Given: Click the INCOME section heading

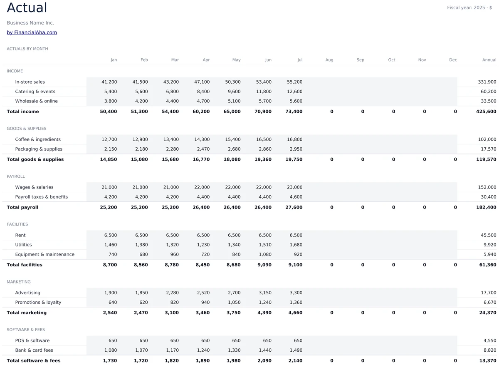Looking at the screenshot, I should click(x=15, y=71).
